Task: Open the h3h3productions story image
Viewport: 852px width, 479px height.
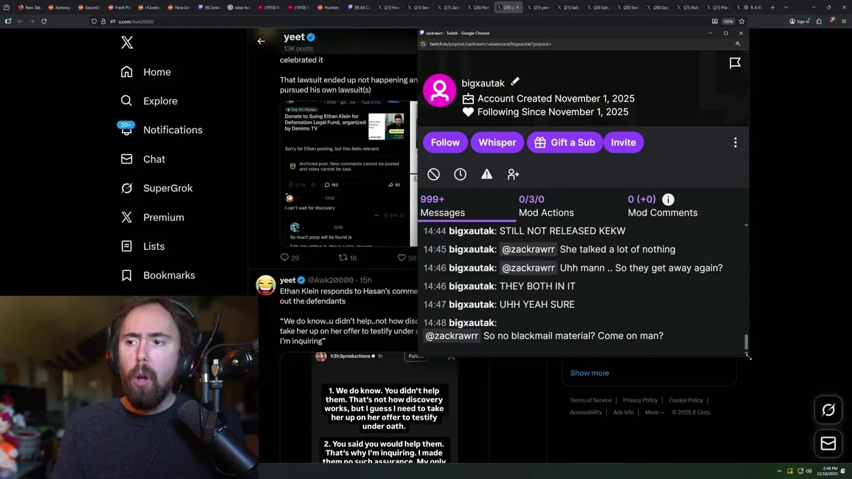Action: pos(385,408)
